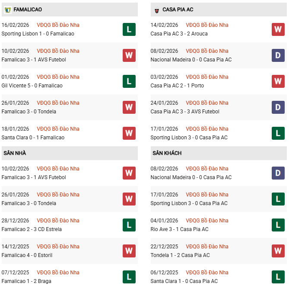Click the CASA PIA AC header title
The image size is (289, 286).
178,10
